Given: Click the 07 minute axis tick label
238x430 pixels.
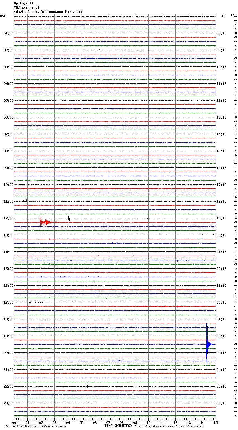Looking at the screenshot, I should pos(108,422).
